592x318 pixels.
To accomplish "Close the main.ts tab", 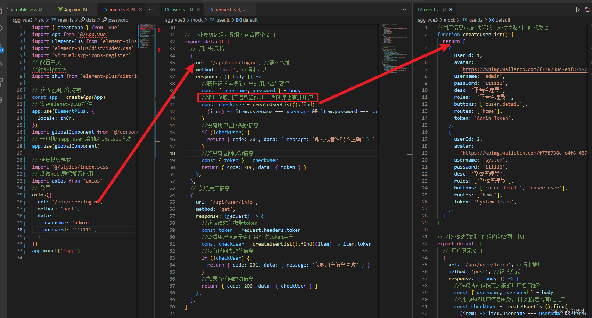I will [x=140, y=10].
